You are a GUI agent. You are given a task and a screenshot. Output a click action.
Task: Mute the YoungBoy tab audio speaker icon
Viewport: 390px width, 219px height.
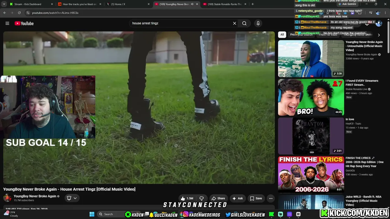click(192, 4)
